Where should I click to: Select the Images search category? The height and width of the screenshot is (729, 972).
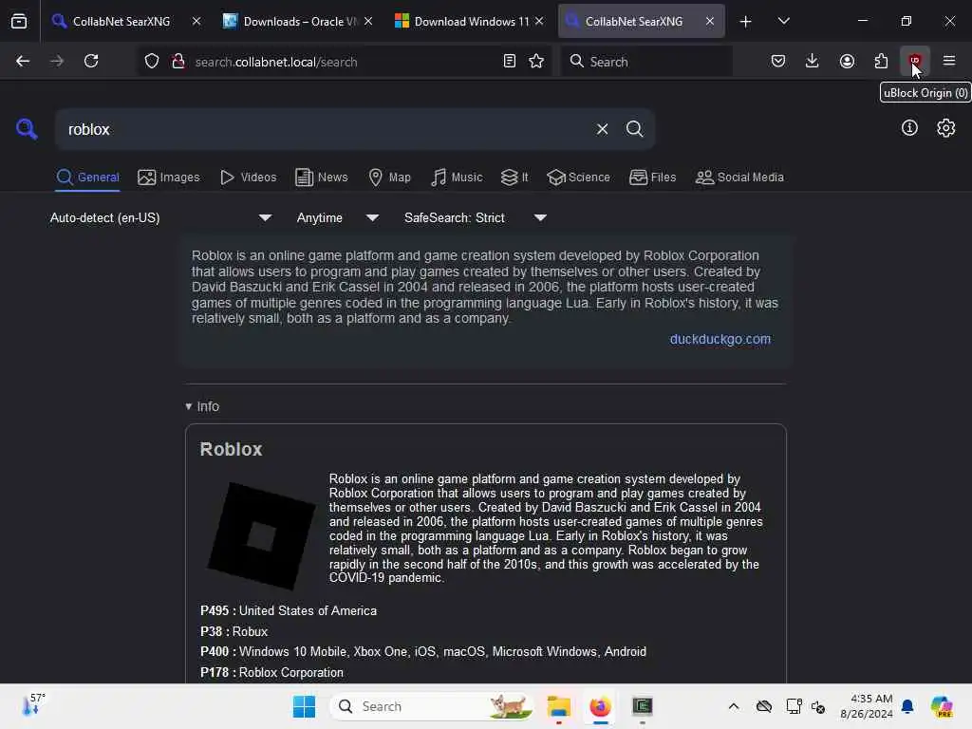pos(169,178)
